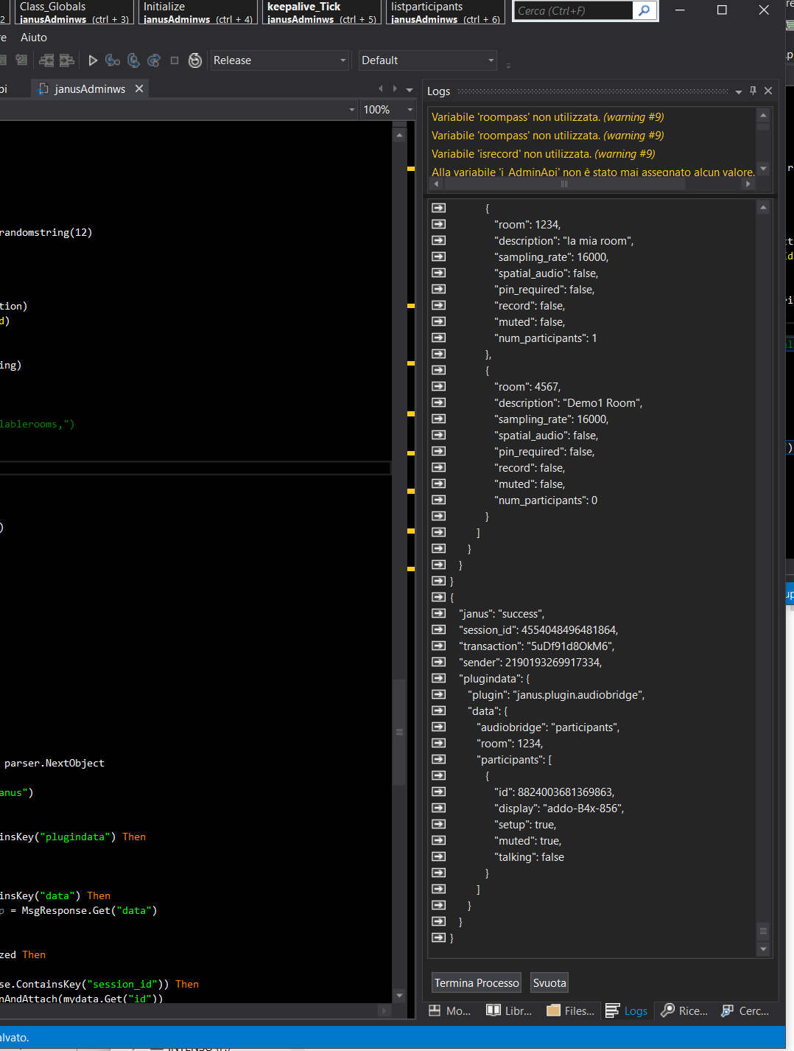This screenshot has width=794, height=1051.
Task: Switch to the keepalive_Tick sub tab
Action: click(321, 13)
